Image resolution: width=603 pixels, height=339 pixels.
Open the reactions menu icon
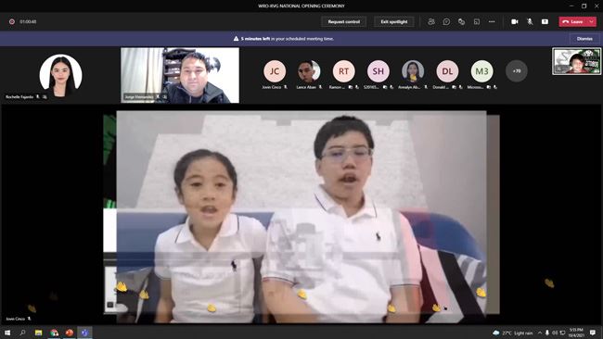point(461,22)
